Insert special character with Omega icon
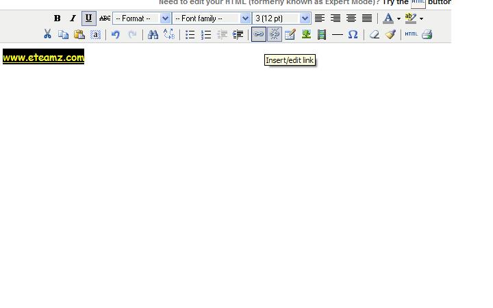This screenshot has height=308, width=493. tap(353, 34)
